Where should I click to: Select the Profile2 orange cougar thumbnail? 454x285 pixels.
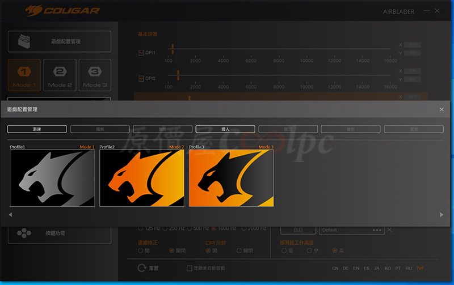click(x=142, y=178)
